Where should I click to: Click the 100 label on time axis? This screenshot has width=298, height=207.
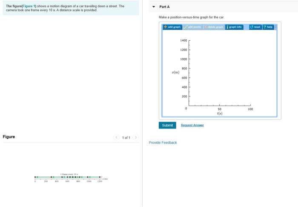[250, 109]
